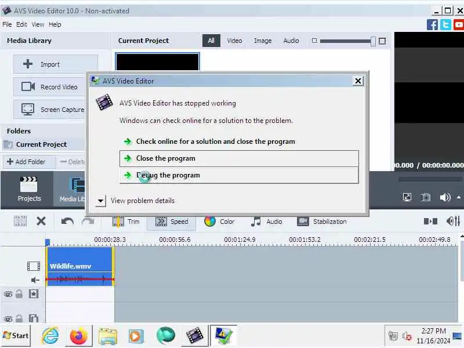This screenshot has height=348, width=464.
Task: Open the Projects tab
Action: click(x=28, y=190)
